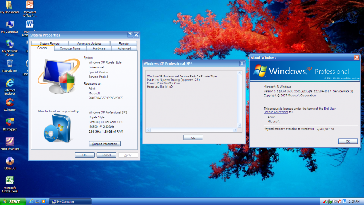364x205 pixels.
Task: Click the taskbar clock showing 8:58 AM
Action: [x=354, y=201]
